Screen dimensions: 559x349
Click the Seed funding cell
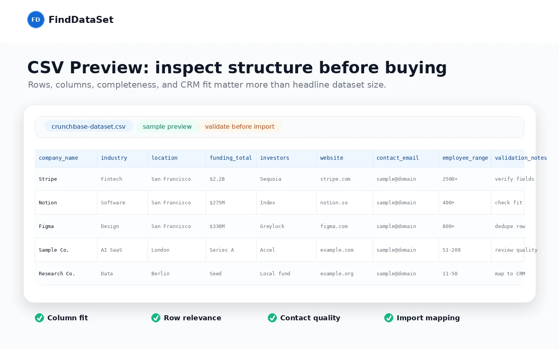(231, 273)
